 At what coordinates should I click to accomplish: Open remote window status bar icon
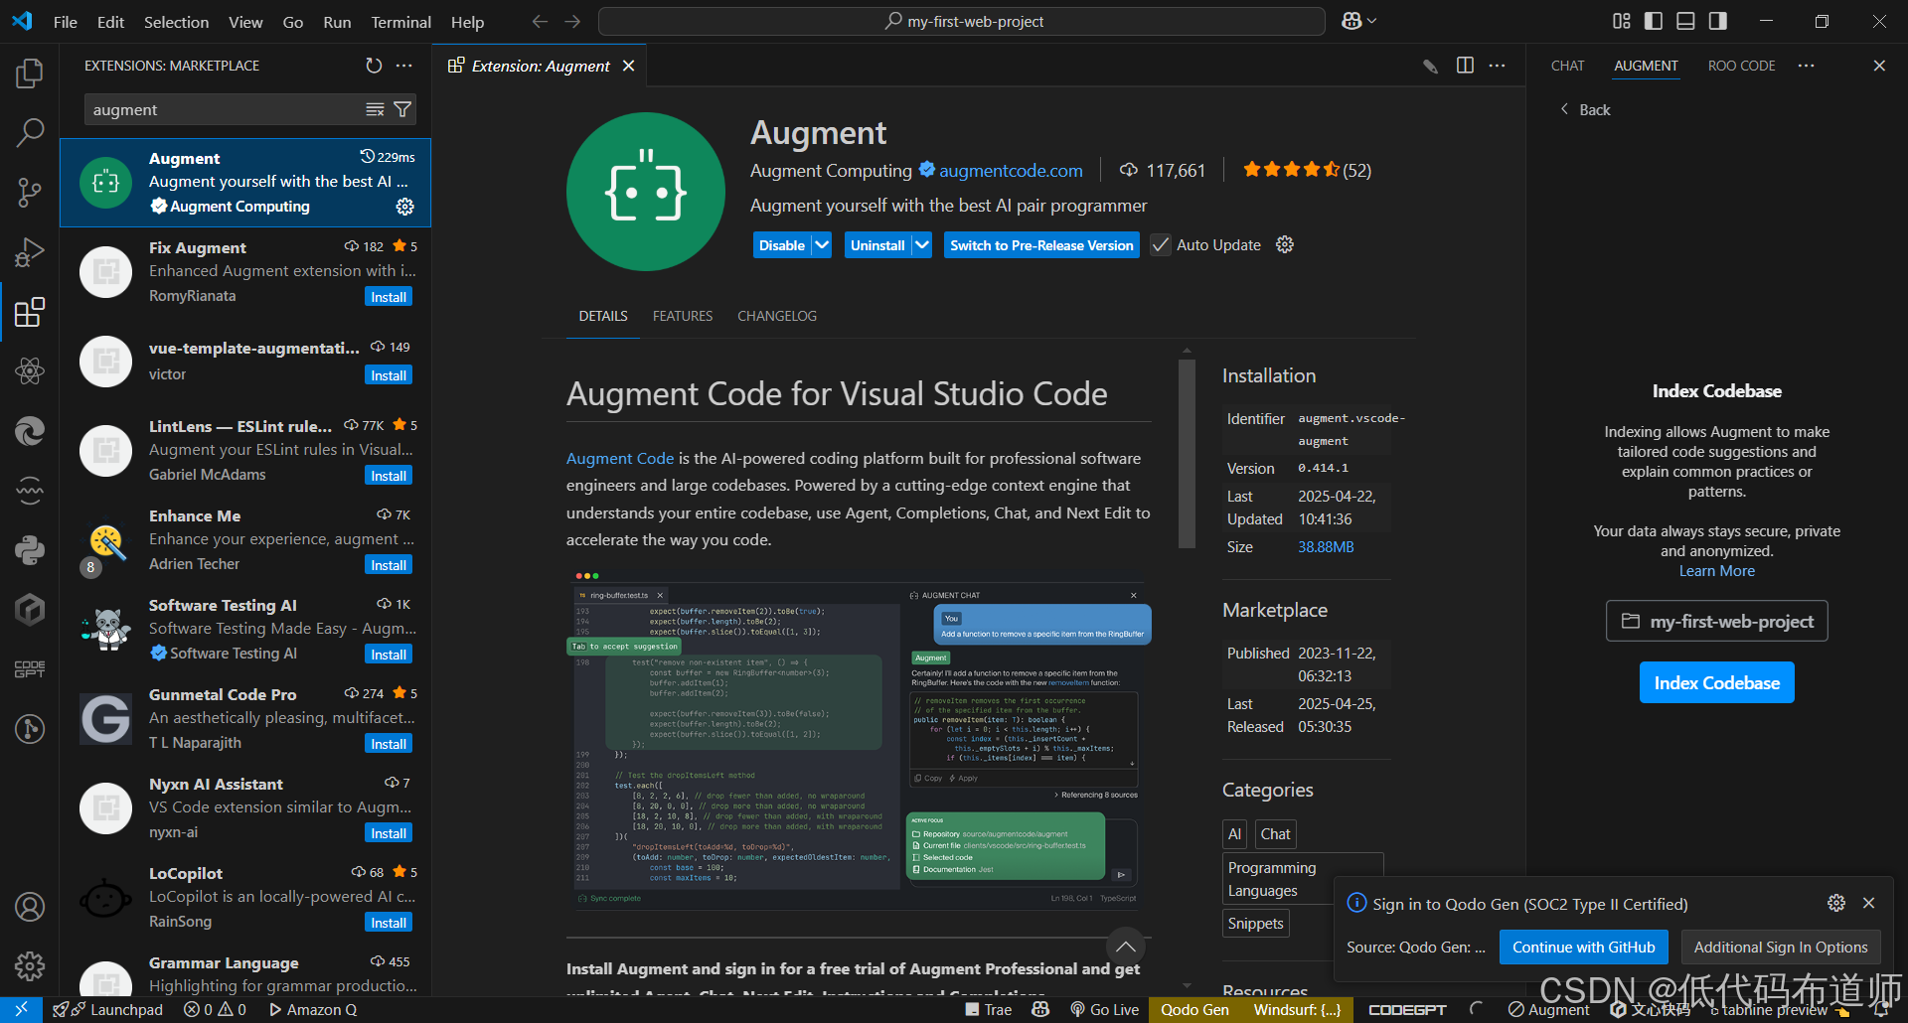[21, 1009]
